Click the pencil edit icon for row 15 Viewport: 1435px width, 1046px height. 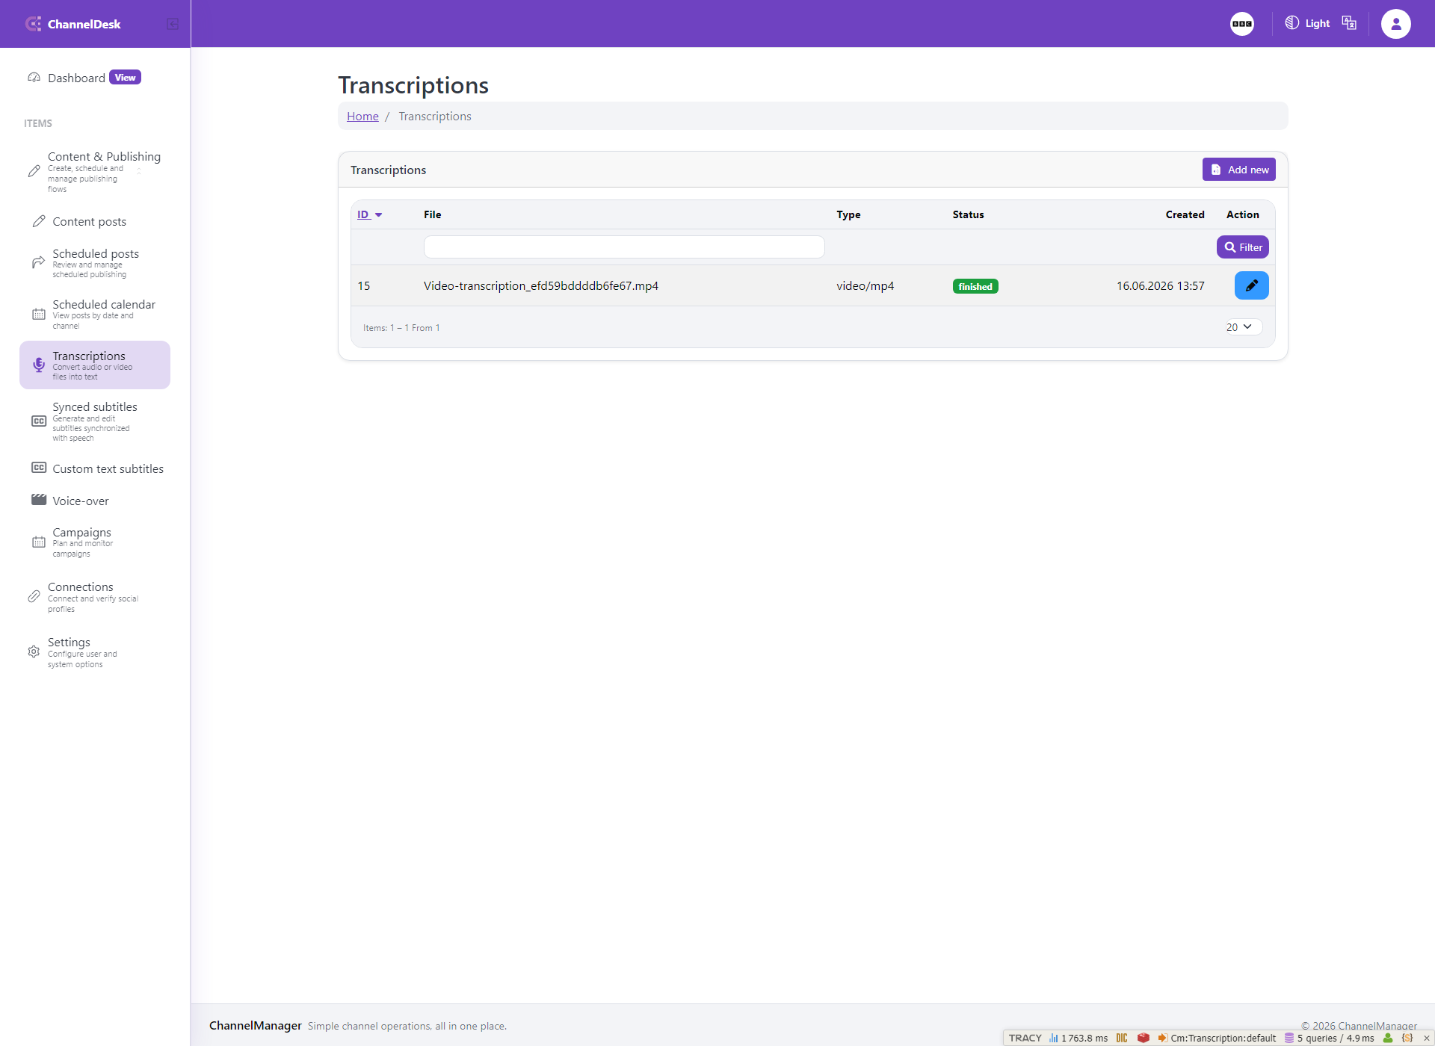point(1251,285)
